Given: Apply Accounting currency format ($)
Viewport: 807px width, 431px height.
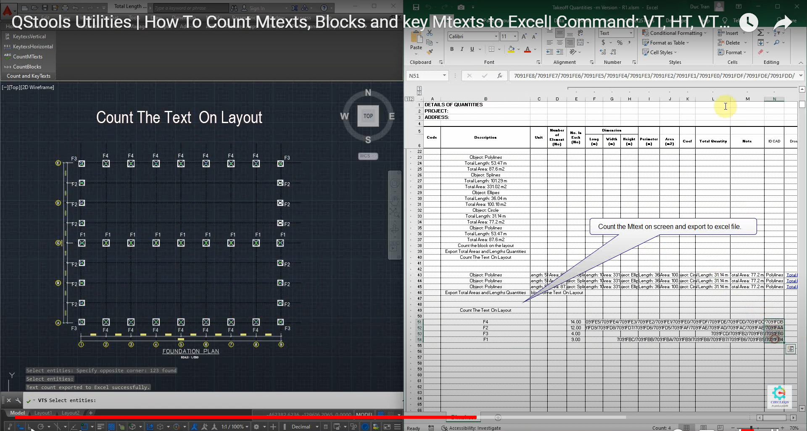Looking at the screenshot, I should click(x=604, y=42).
